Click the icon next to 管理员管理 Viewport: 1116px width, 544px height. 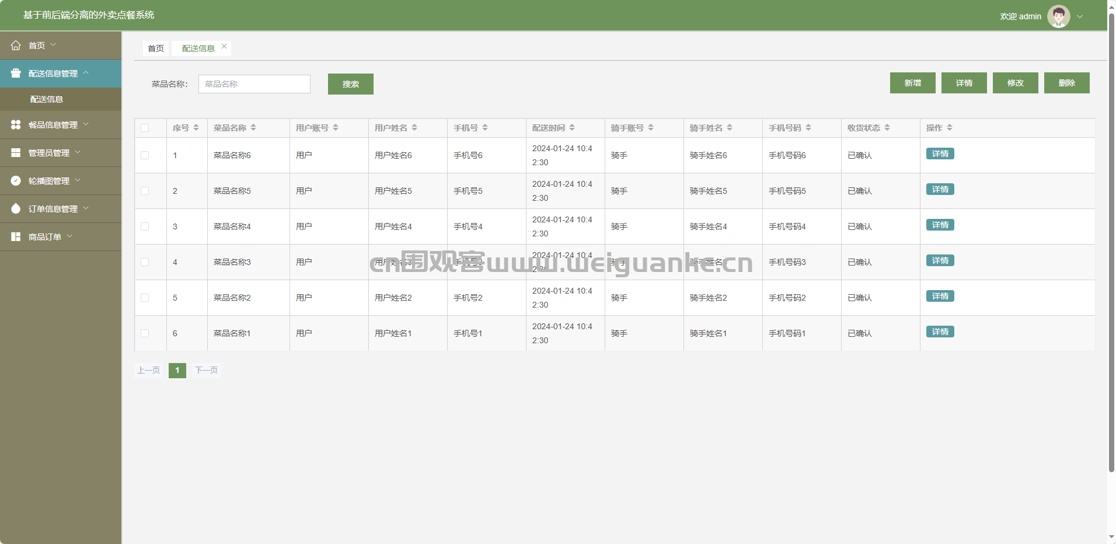click(x=16, y=153)
